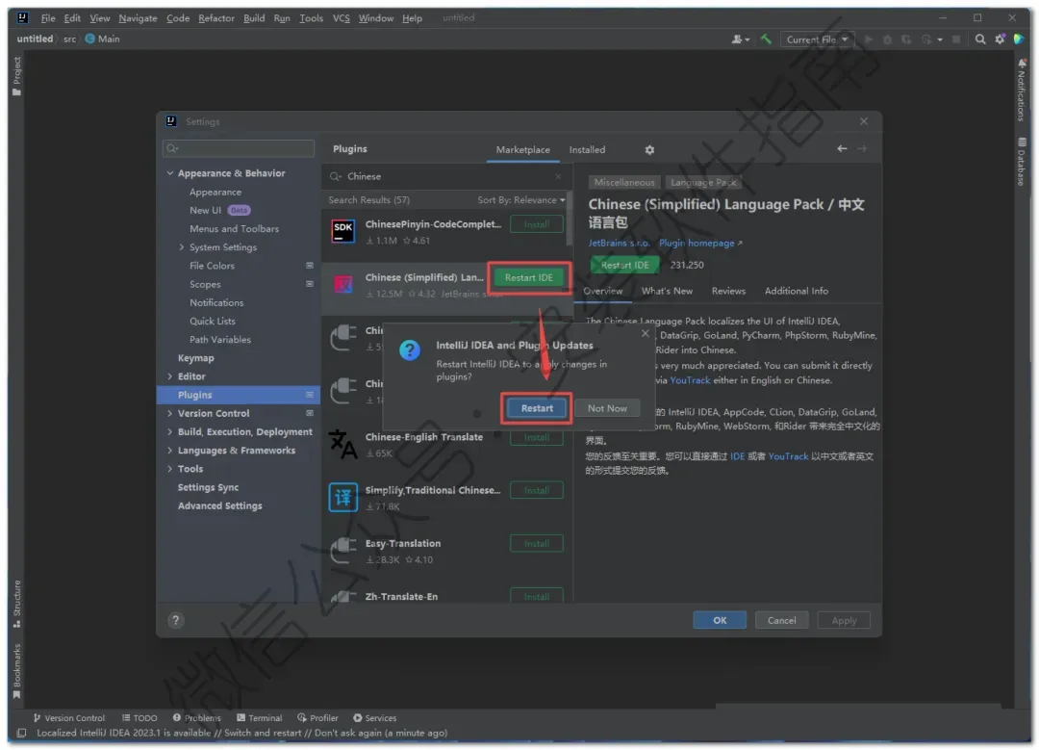Clear the plugin search field text
This screenshot has height=750, width=1039.
click(558, 176)
